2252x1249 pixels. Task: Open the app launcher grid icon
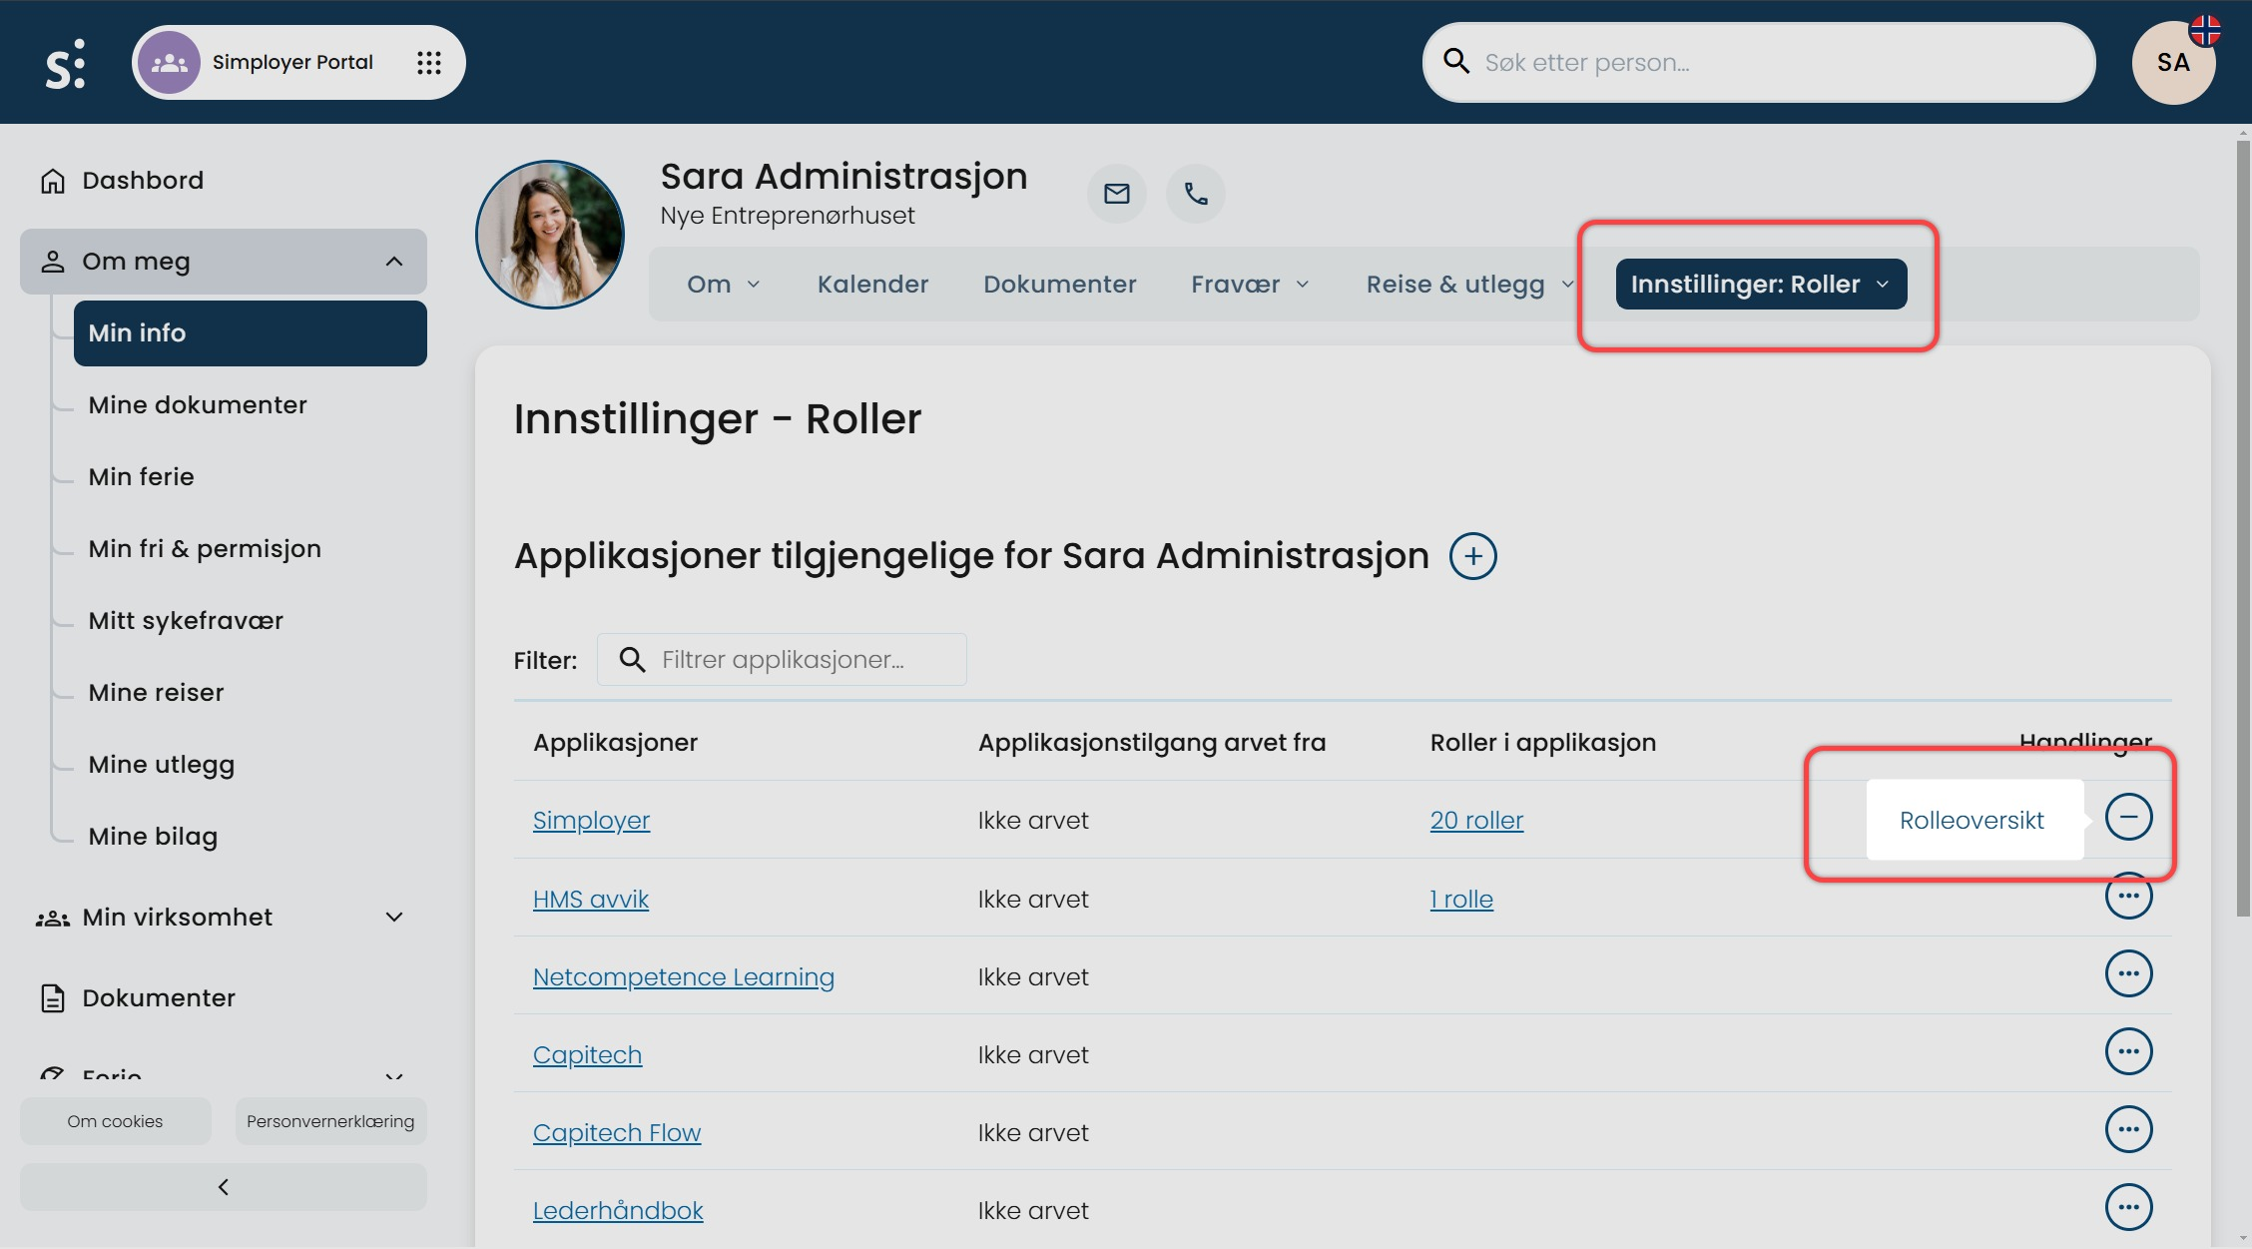(x=429, y=63)
